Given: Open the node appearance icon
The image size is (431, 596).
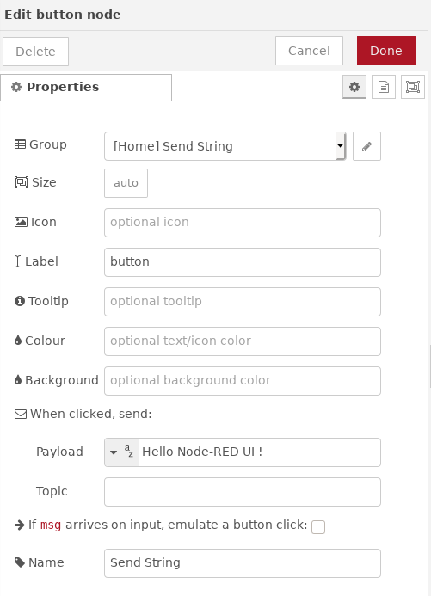Looking at the screenshot, I should (413, 87).
